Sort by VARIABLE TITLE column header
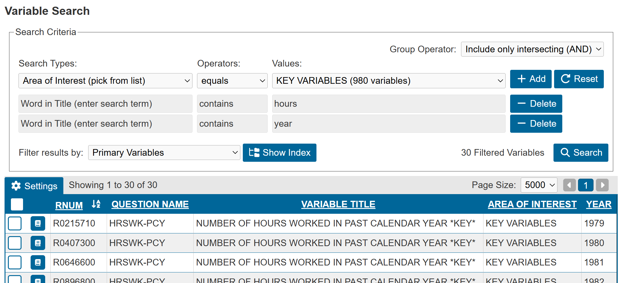Image resolution: width=622 pixels, height=283 pixels. (x=338, y=204)
